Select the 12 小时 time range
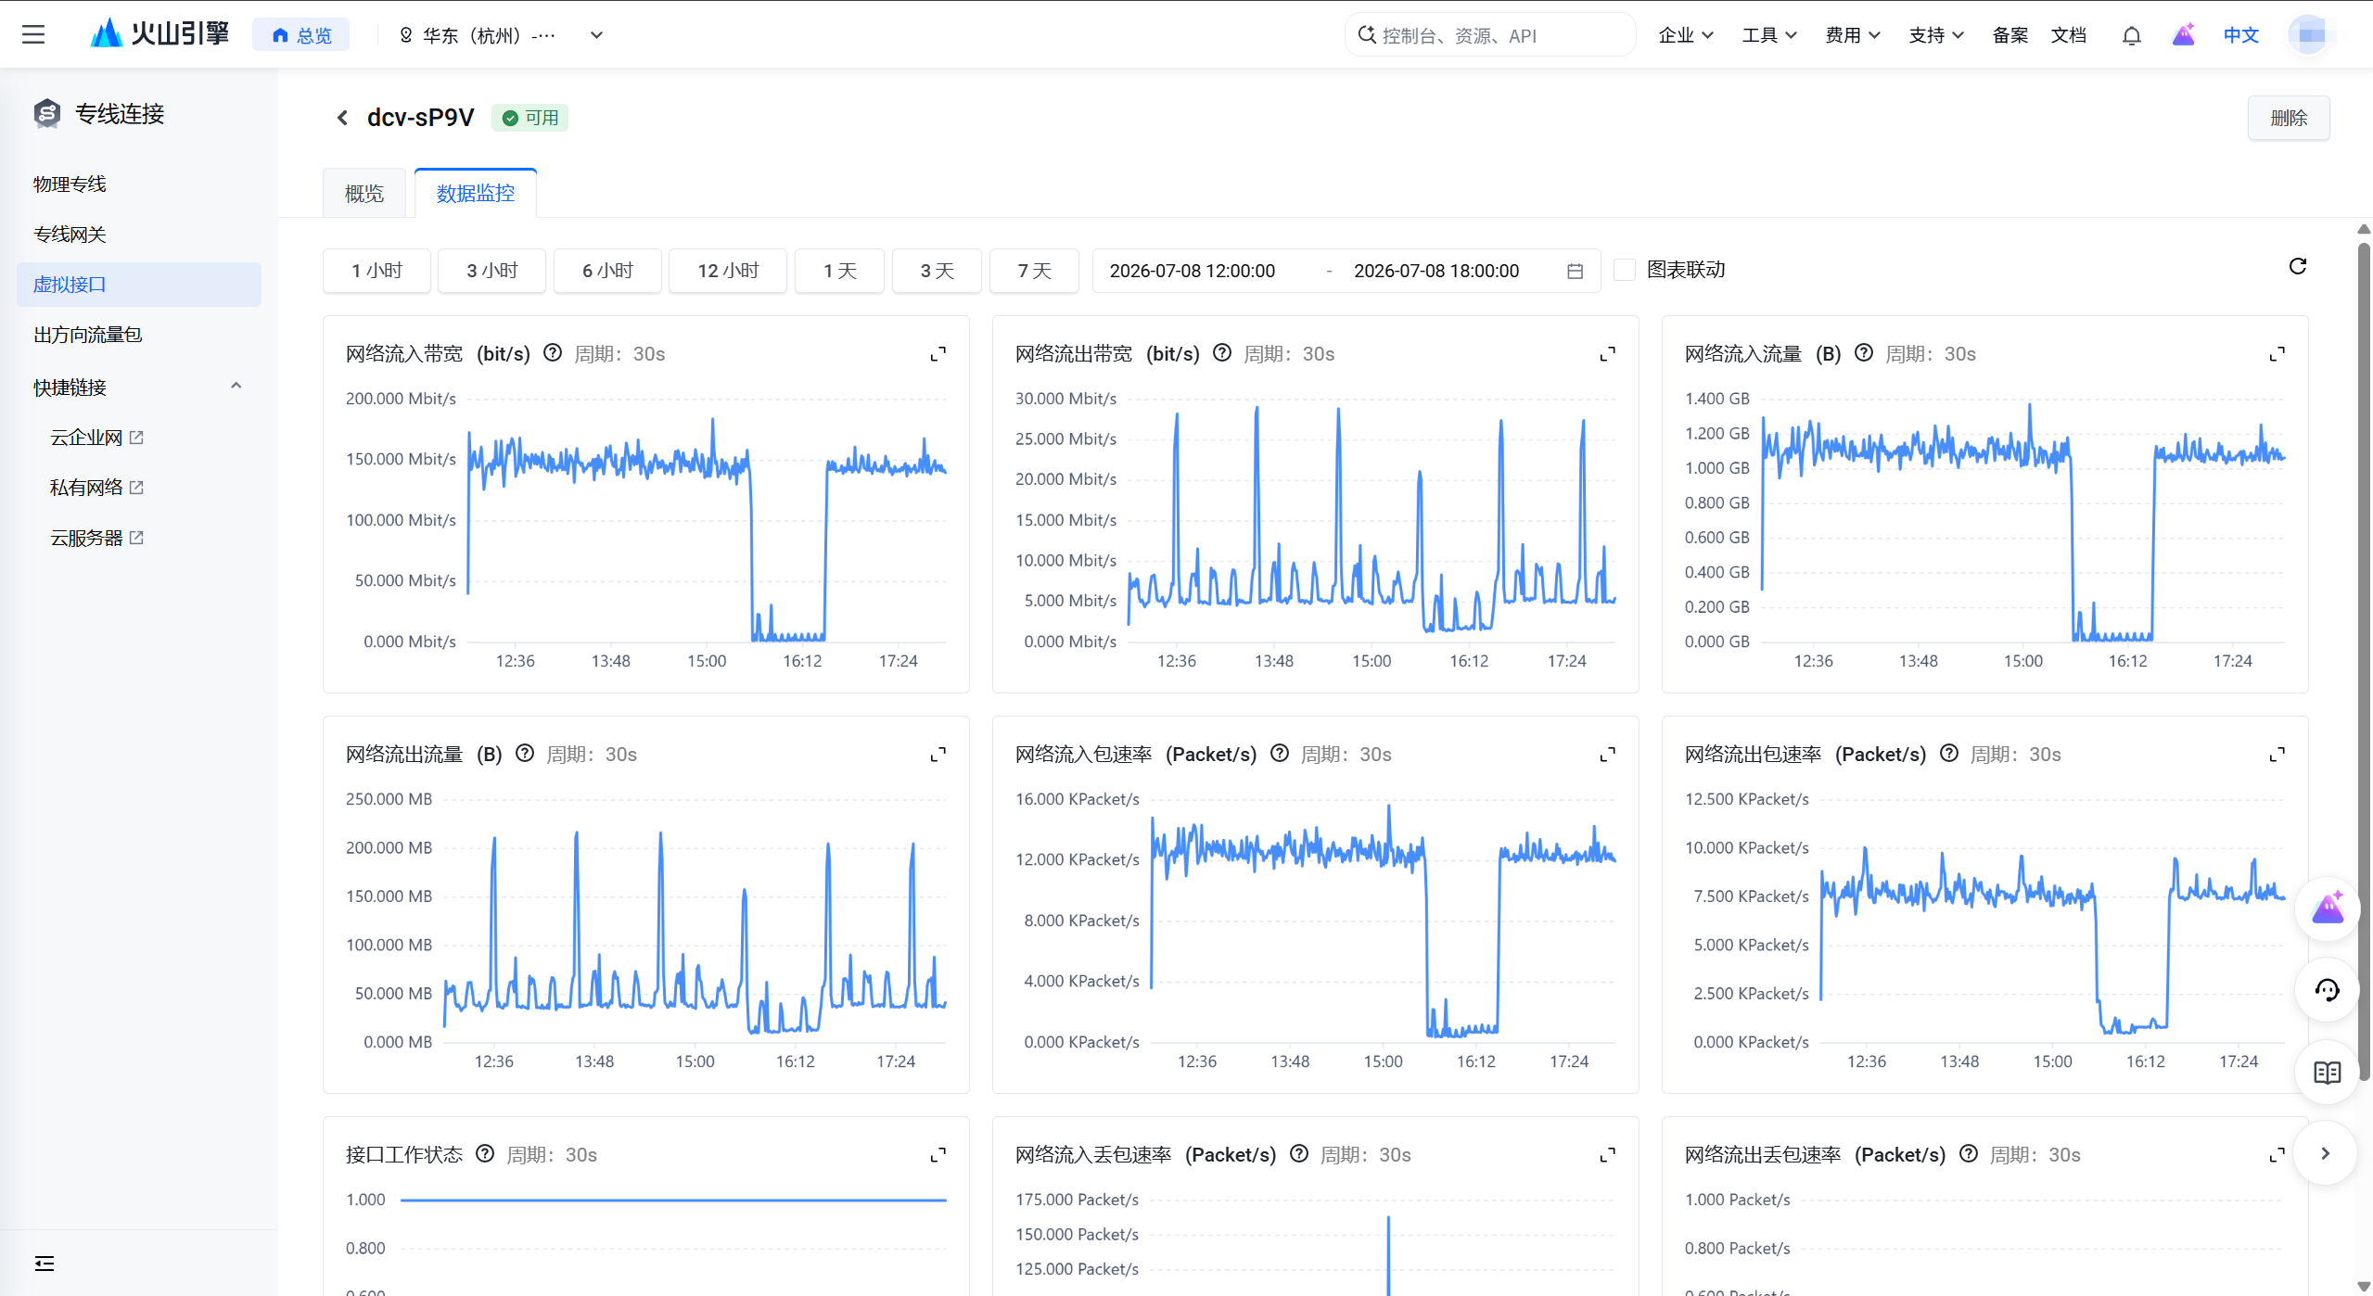This screenshot has width=2373, height=1296. click(x=728, y=271)
